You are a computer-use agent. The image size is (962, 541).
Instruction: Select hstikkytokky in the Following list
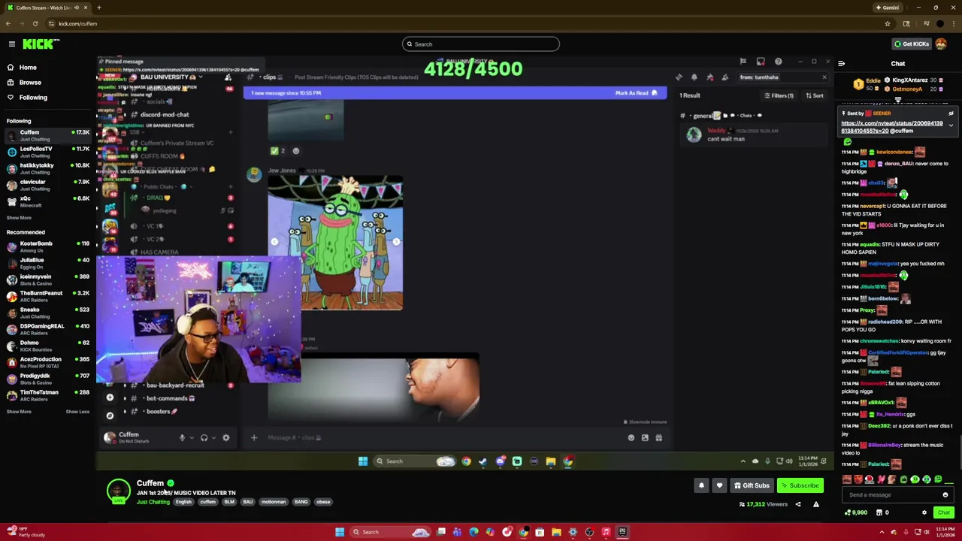click(47, 168)
